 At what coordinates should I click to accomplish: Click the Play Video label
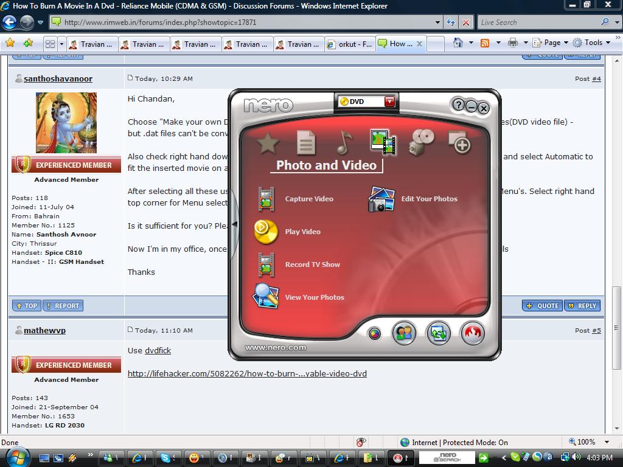[x=303, y=232]
